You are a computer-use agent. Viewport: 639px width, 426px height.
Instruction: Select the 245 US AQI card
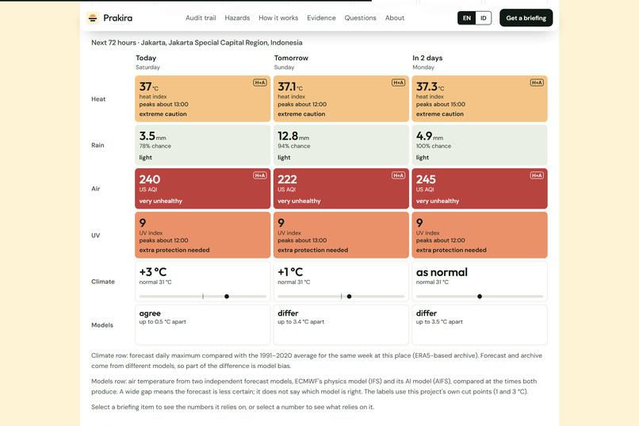click(480, 188)
